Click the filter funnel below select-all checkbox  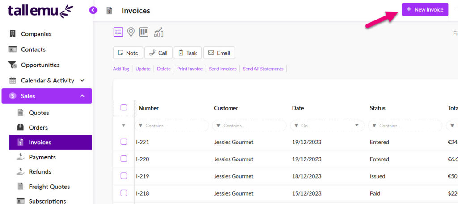(x=123, y=126)
